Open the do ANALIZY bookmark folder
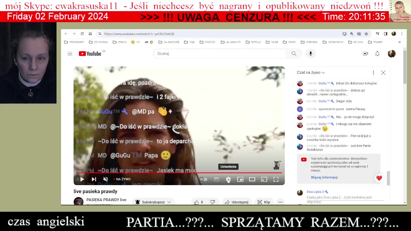The height and width of the screenshot is (231, 411). click(x=231, y=42)
